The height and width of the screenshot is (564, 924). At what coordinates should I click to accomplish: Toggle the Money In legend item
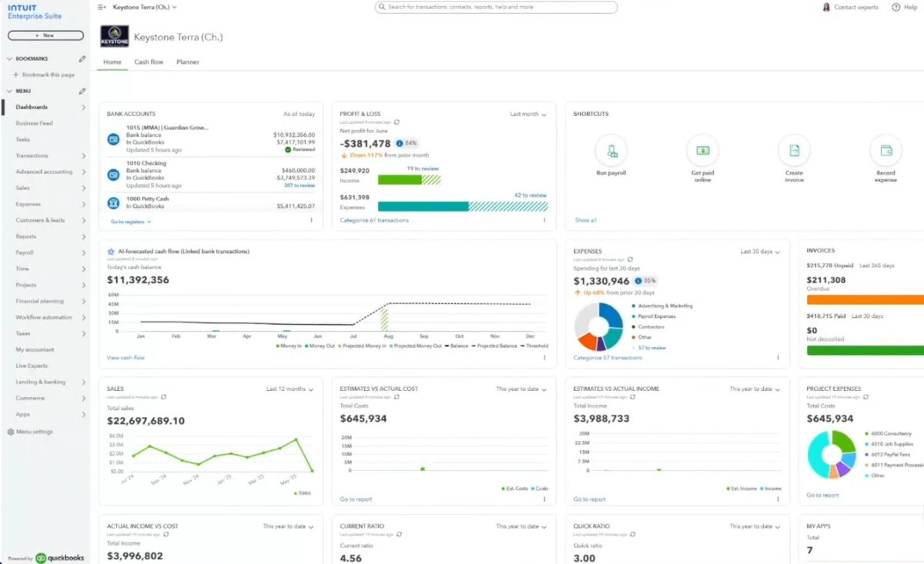pyautogui.click(x=290, y=346)
